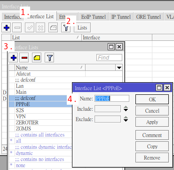Viewport: 174px width, 170px height.
Task: Click the Copy button
Action: pyautogui.click(x=152, y=147)
